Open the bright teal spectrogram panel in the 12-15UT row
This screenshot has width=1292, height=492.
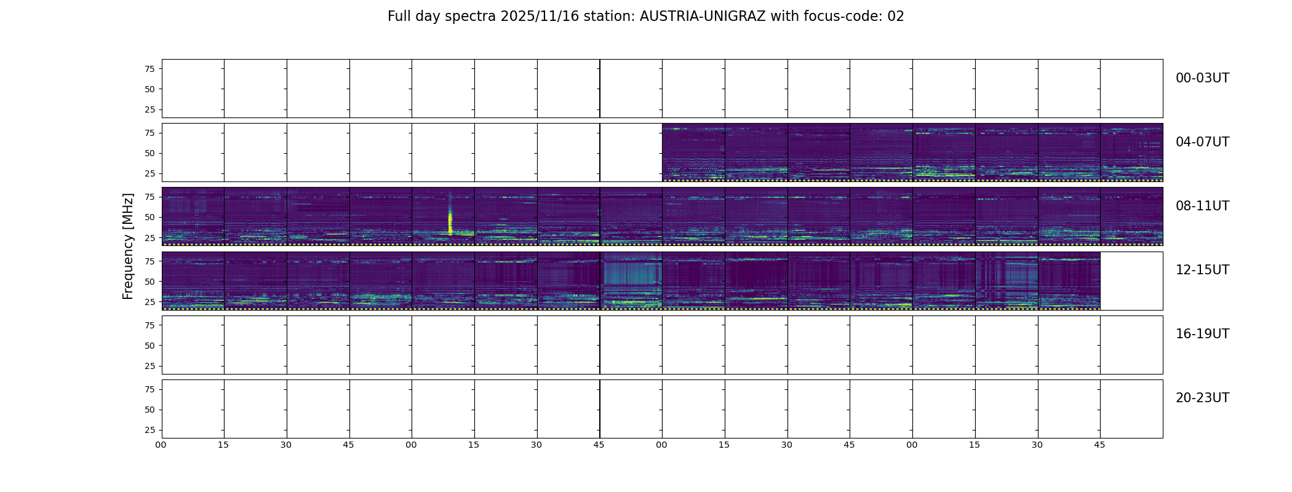pos(631,280)
